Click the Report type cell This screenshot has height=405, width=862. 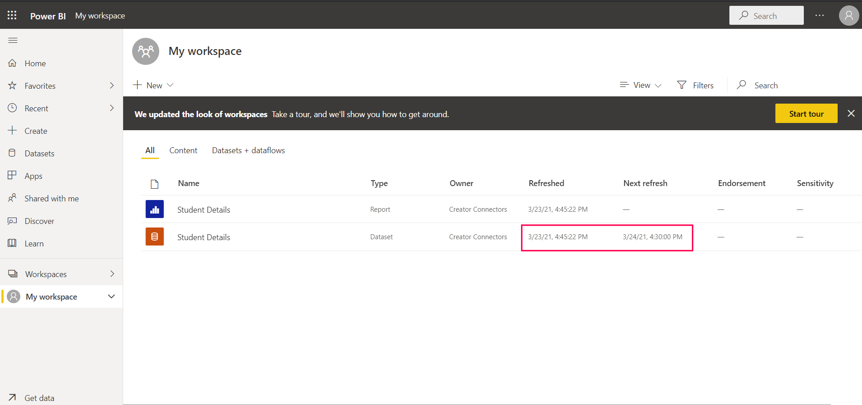tap(380, 209)
